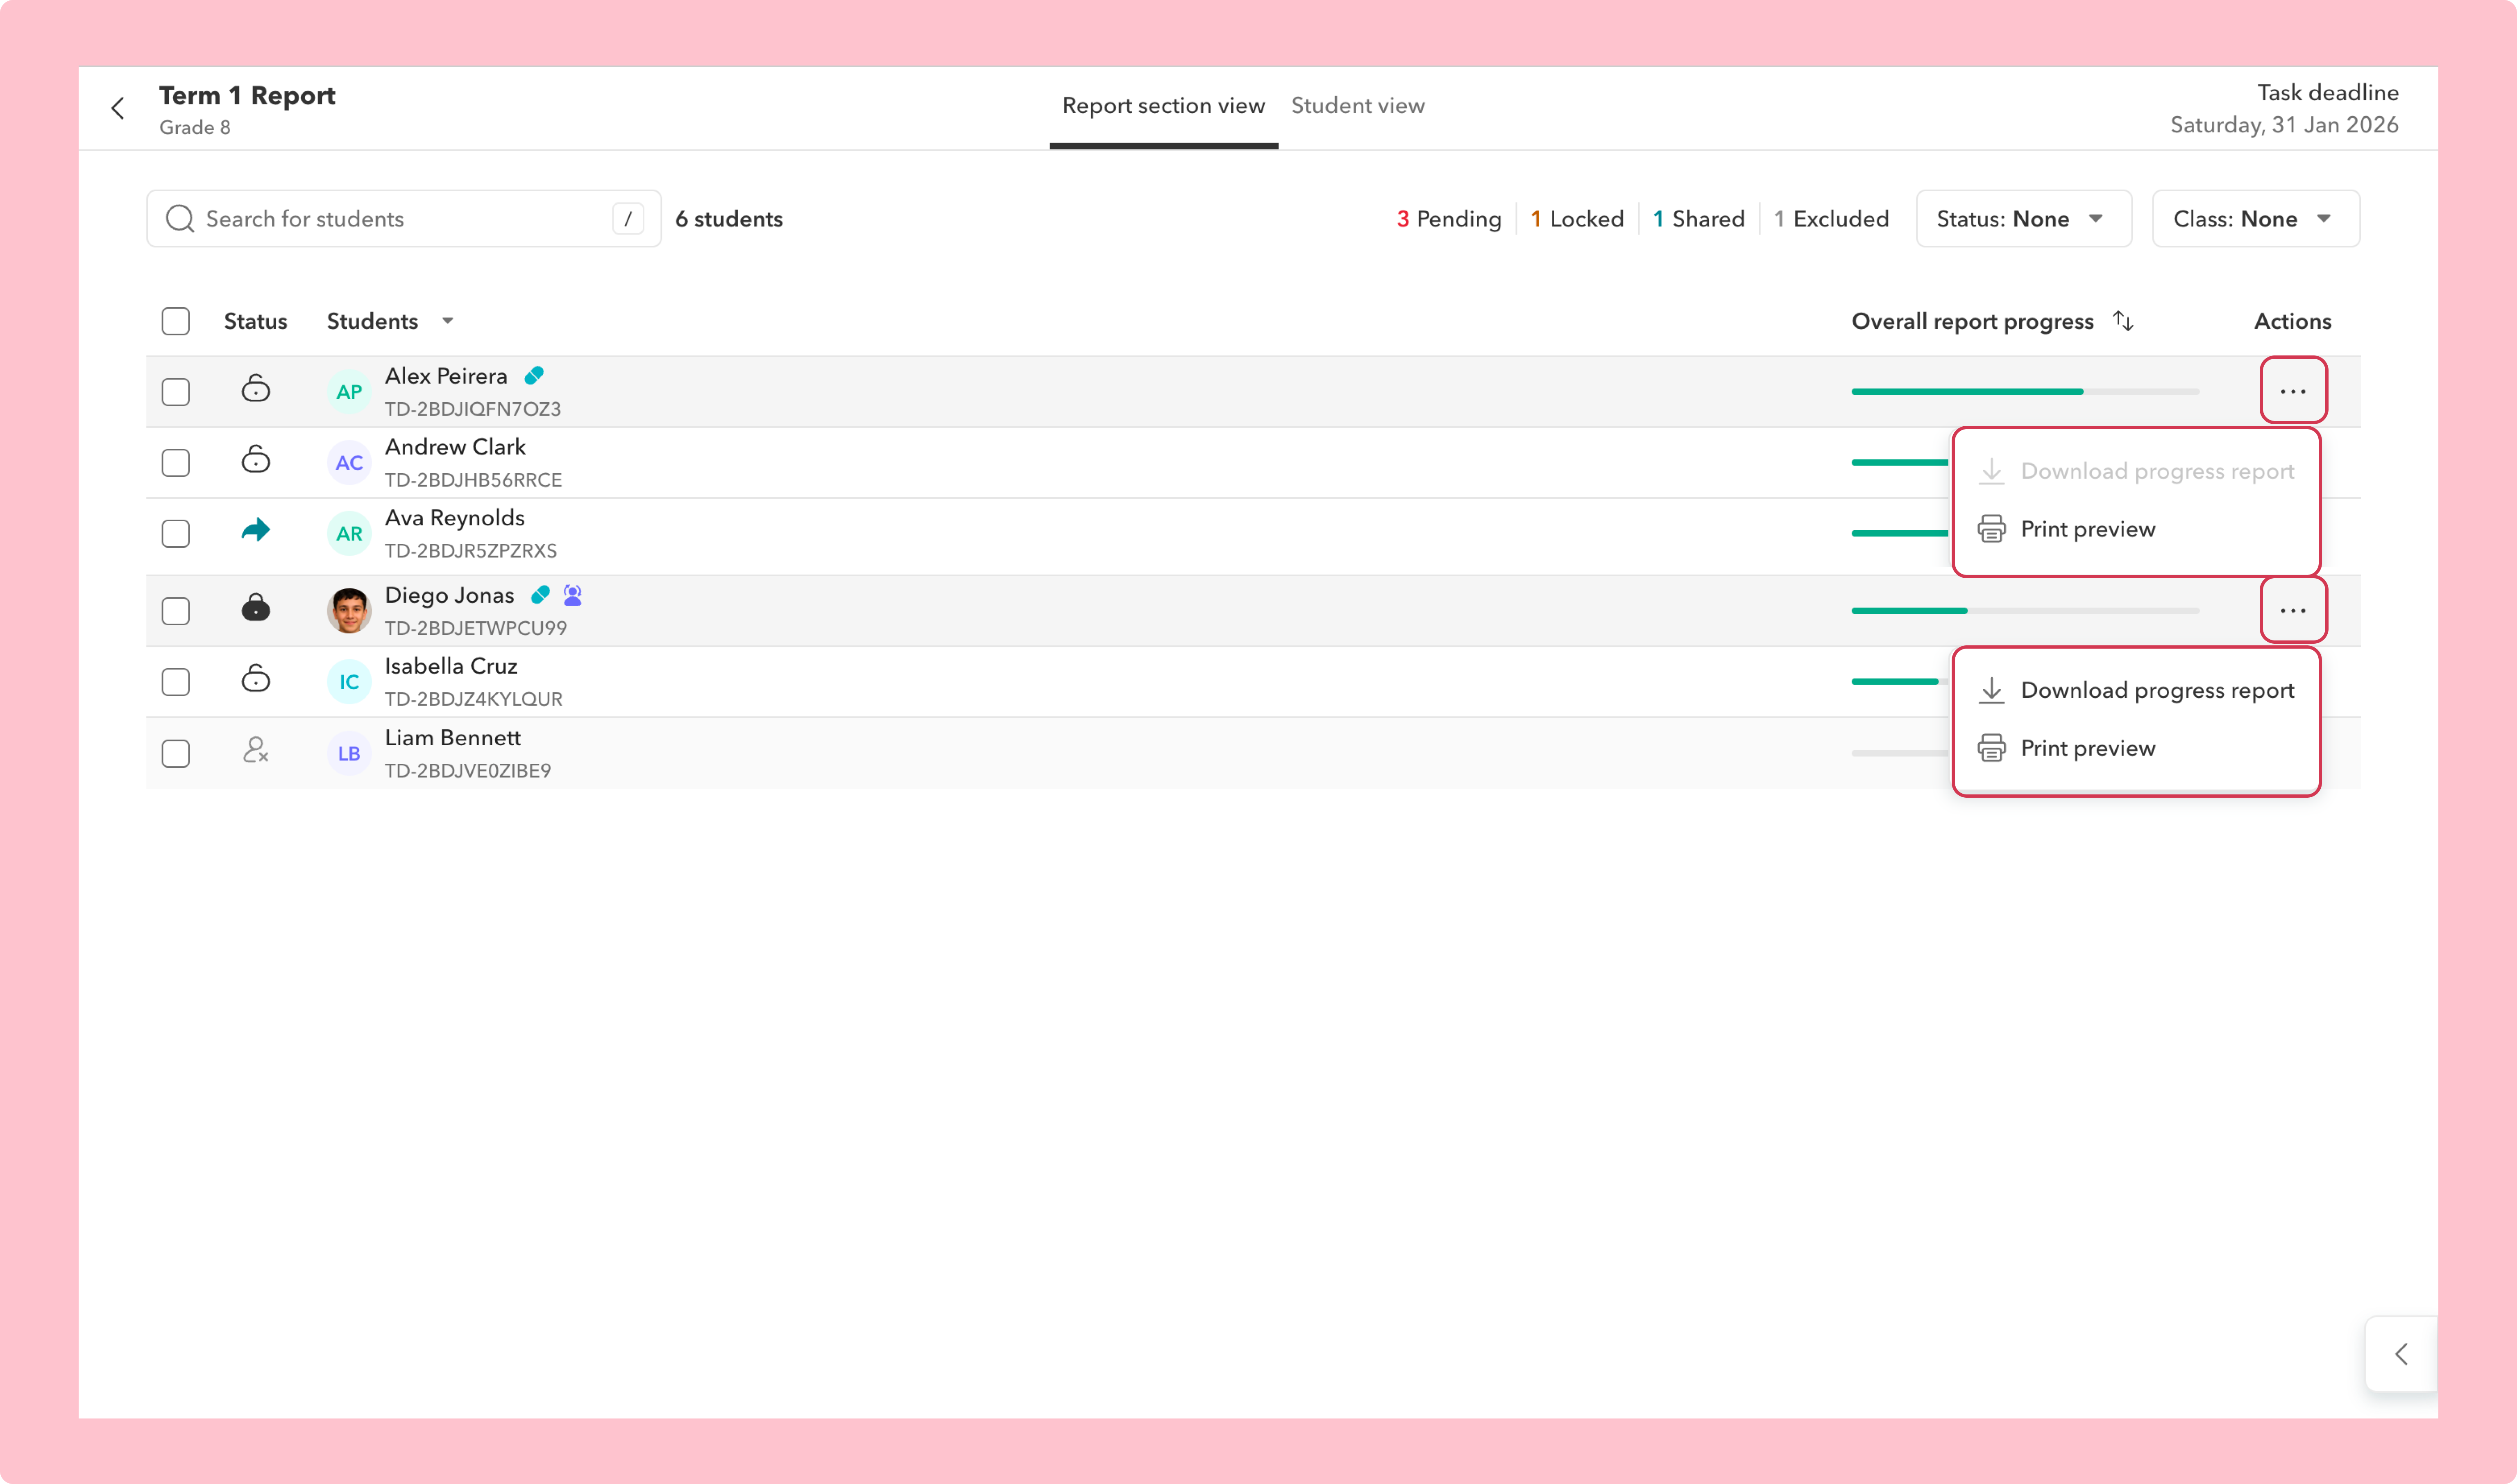Click the IC avatar for Isabella Cruz
2517x1484 pixels.
[349, 682]
